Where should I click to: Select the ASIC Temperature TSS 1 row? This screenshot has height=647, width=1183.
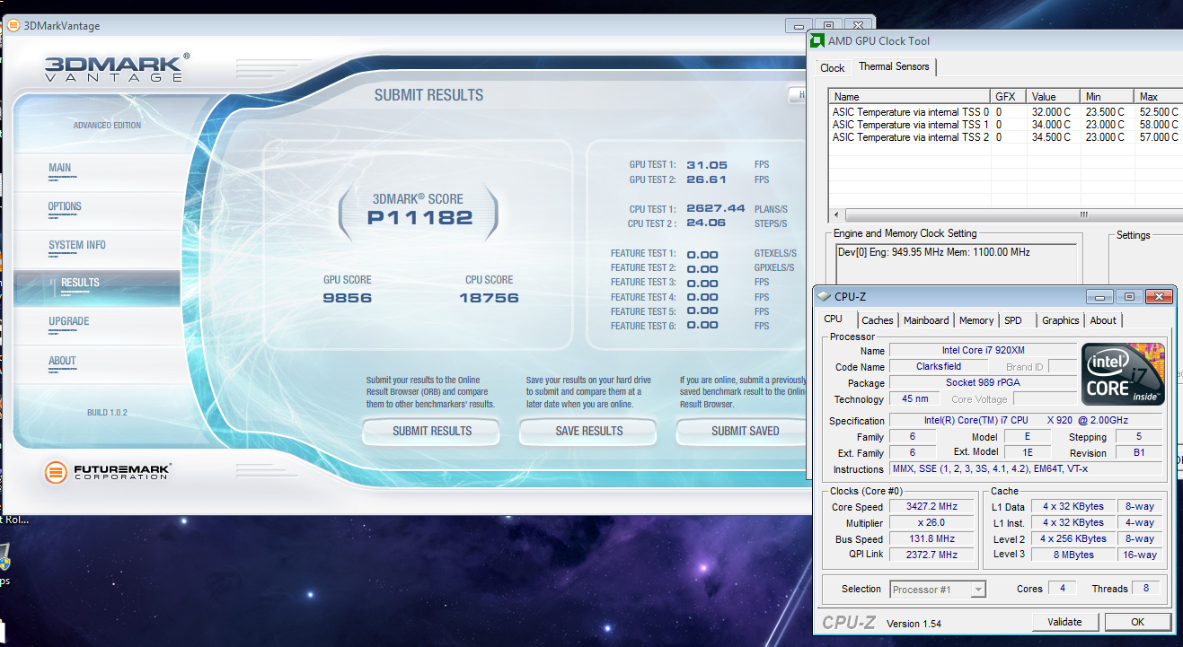tap(1006, 125)
